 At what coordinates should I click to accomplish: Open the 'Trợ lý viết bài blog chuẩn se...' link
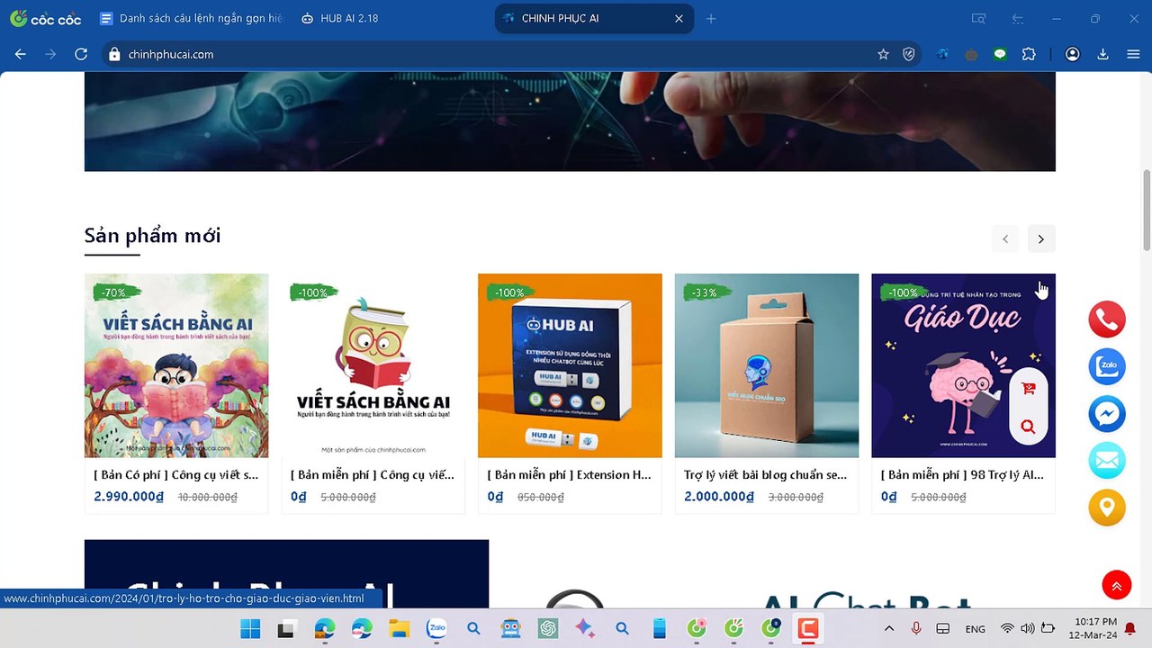click(766, 474)
